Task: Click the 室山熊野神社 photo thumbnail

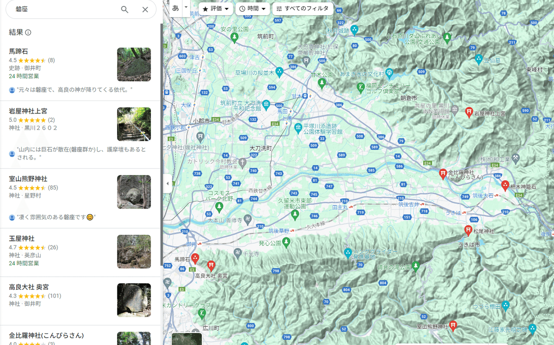Action: pyautogui.click(x=134, y=192)
